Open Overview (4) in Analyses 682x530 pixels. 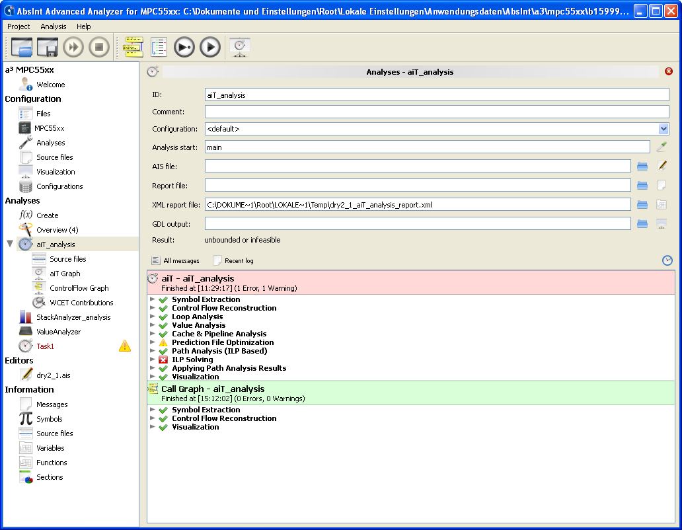click(57, 230)
